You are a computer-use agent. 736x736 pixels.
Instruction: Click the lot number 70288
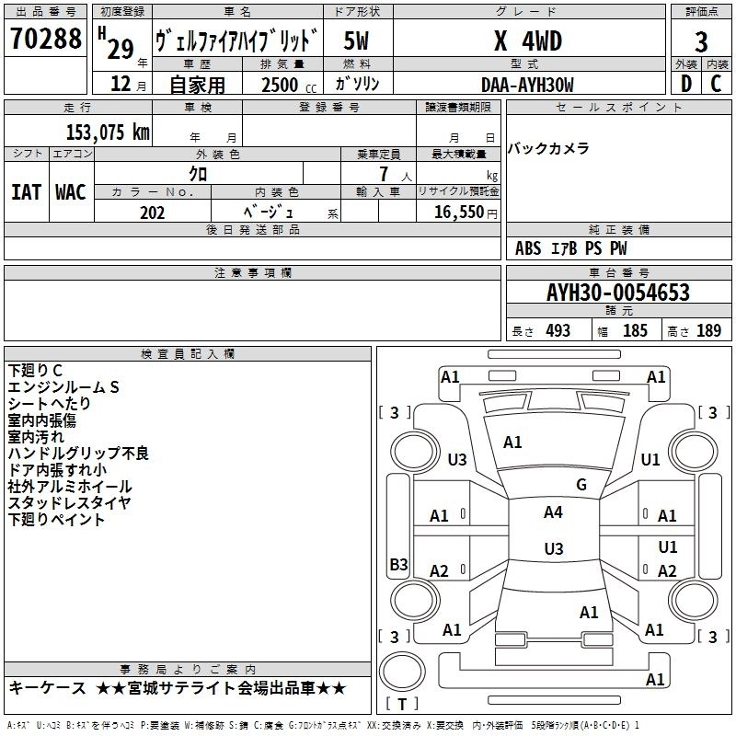45,39
